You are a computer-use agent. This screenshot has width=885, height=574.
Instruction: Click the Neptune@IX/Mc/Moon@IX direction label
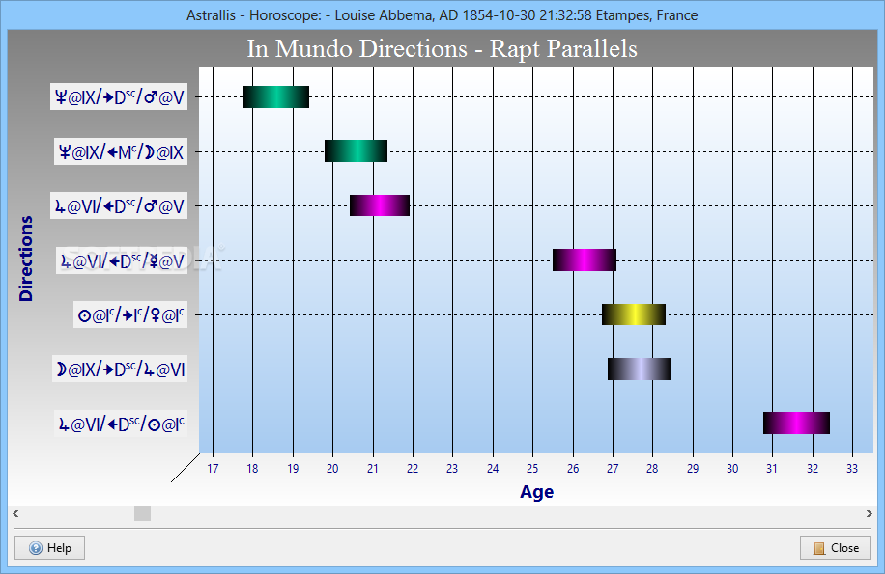[x=121, y=151]
